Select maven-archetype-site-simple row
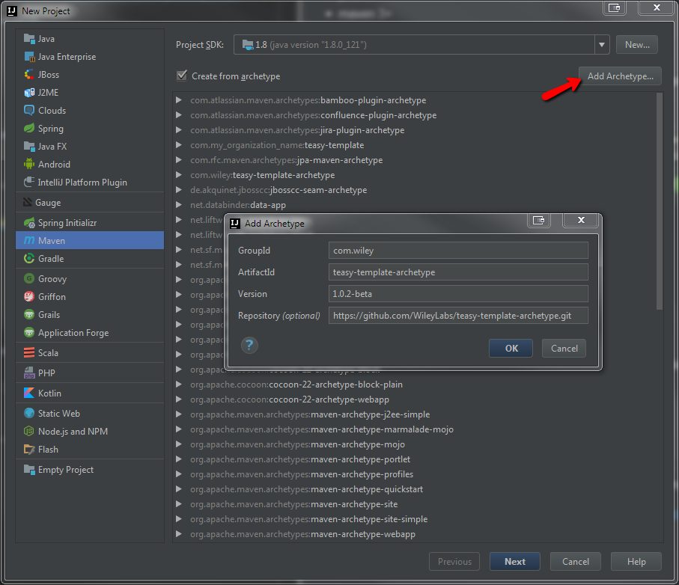The image size is (679, 585). [415, 519]
